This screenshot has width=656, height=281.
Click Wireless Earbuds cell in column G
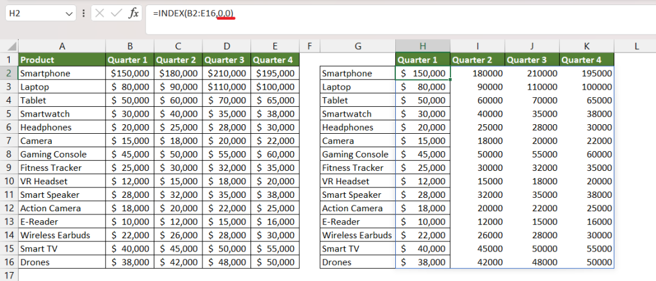pos(357,235)
